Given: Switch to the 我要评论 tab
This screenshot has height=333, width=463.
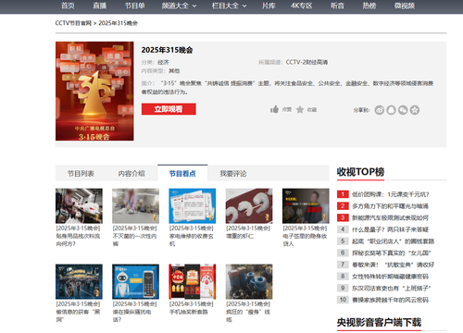Looking at the screenshot, I should [233, 174].
